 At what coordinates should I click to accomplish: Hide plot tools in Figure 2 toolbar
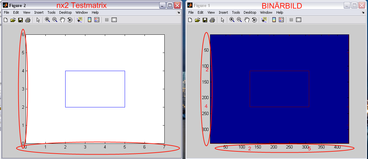click(x=107, y=20)
